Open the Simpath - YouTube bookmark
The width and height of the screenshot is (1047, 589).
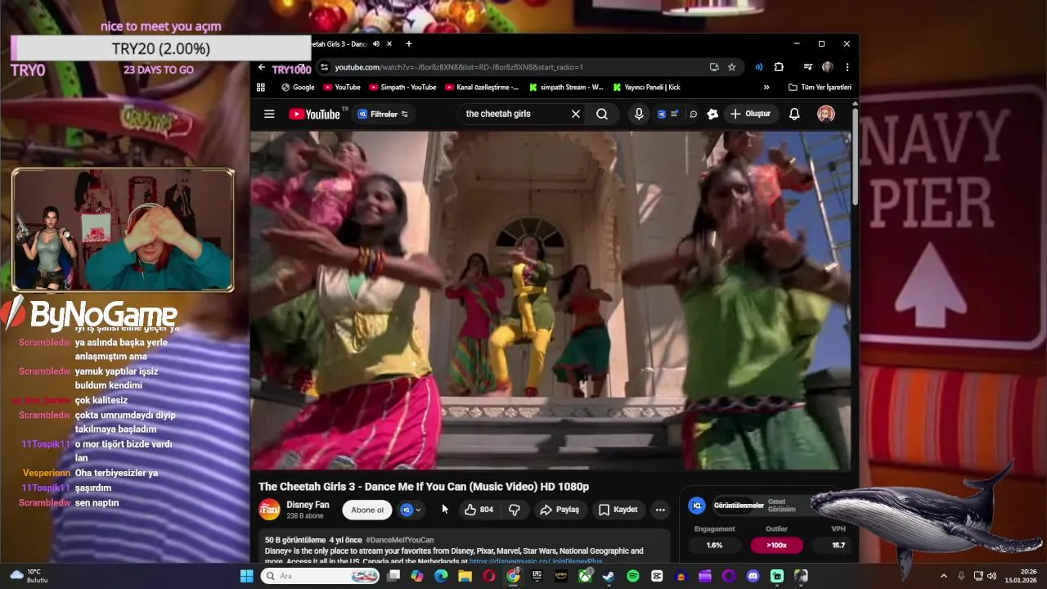402,87
